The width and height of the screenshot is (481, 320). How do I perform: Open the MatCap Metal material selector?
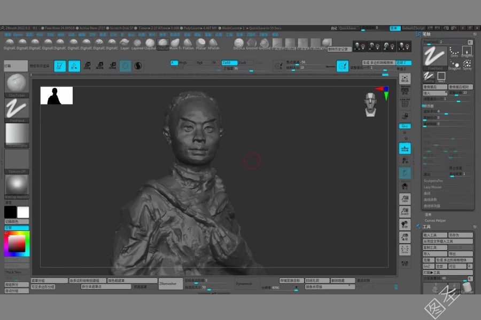click(17, 187)
